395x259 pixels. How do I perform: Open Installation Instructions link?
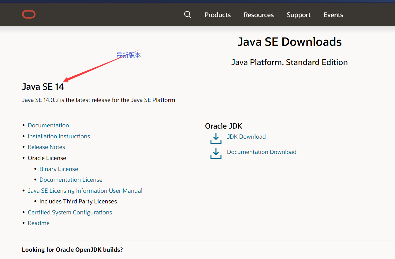pos(59,136)
